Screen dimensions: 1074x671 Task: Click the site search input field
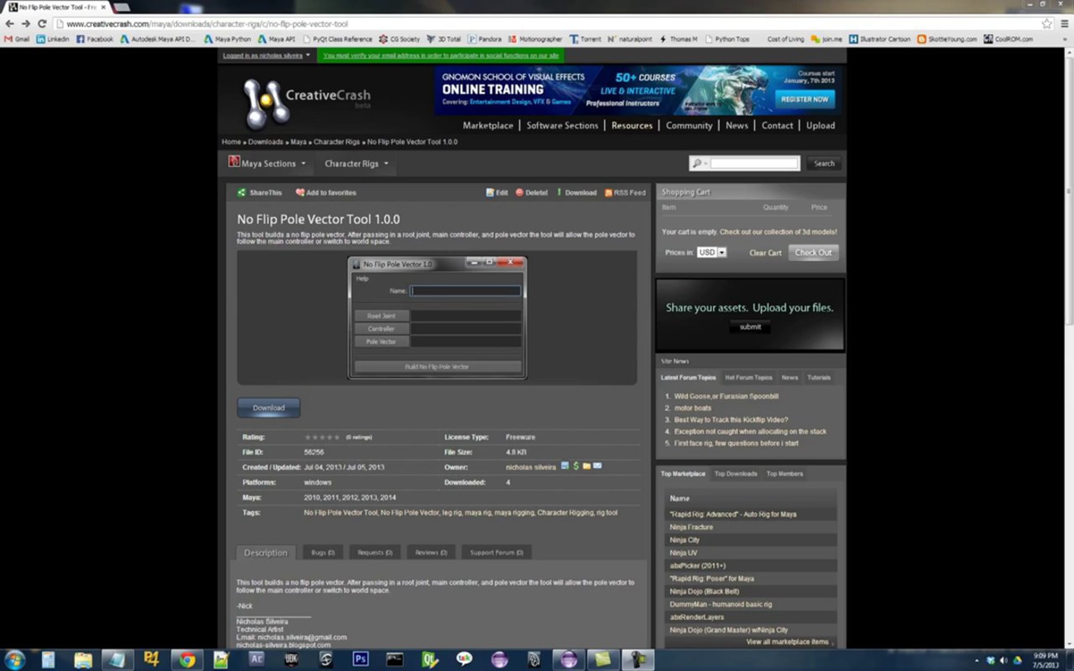pos(754,164)
